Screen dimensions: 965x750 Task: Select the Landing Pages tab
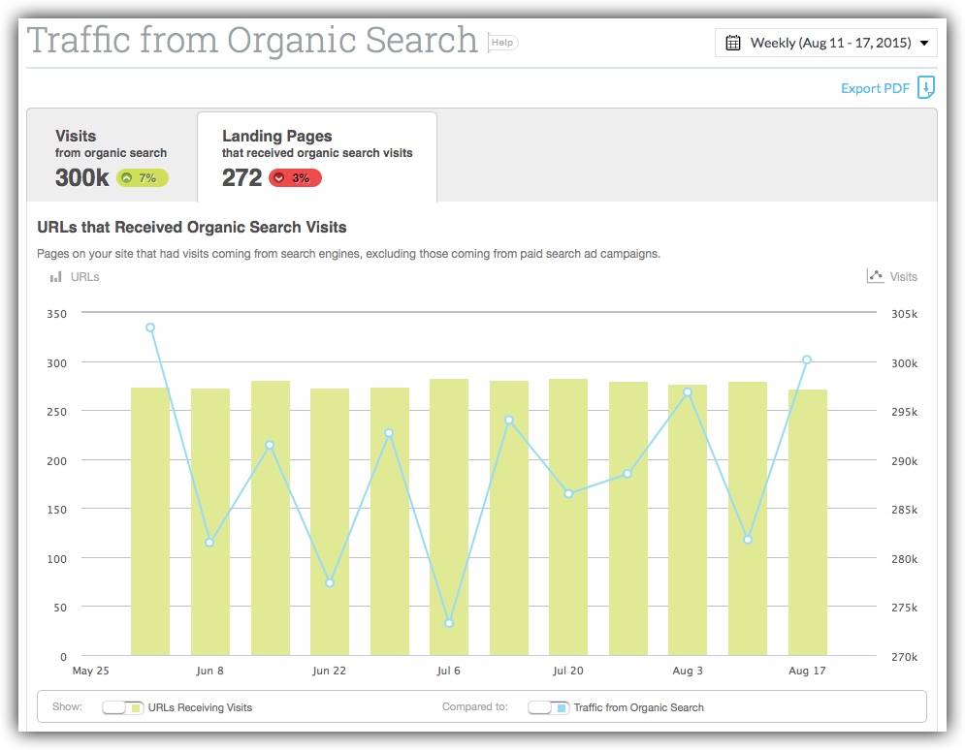317,157
